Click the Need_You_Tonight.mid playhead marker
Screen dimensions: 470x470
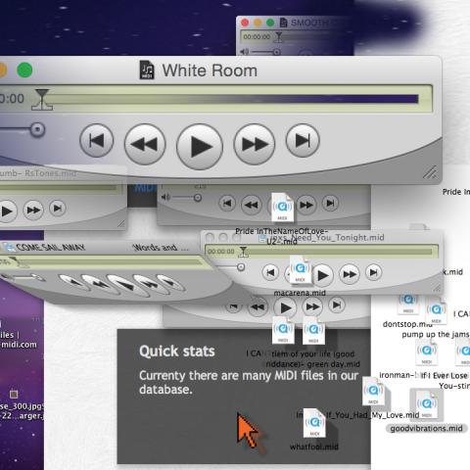tap(243, 252)
